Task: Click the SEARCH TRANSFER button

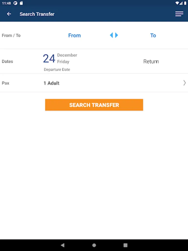Action: coord(94,105)
